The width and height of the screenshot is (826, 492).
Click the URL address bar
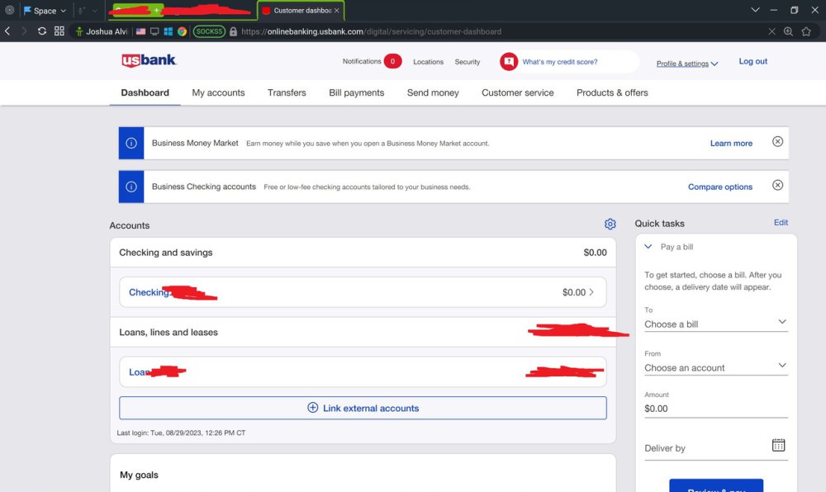pos(371,31)
